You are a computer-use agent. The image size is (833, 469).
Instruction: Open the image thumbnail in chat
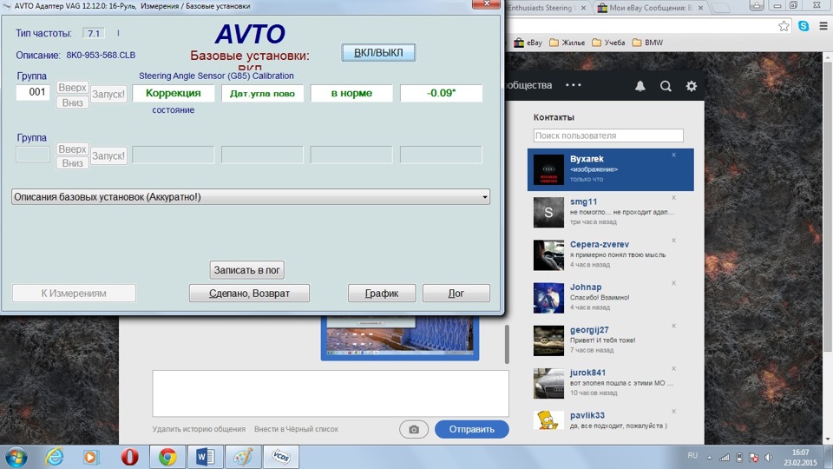[x=400, y=338]
